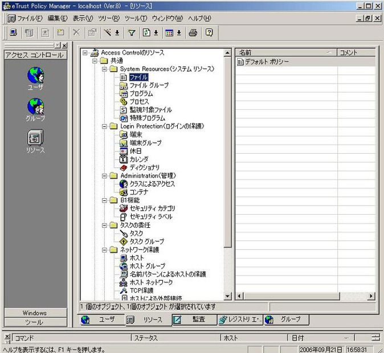Collapse the 共通 folder node
This screenshot has height=353, width=384.
point(95,61)
